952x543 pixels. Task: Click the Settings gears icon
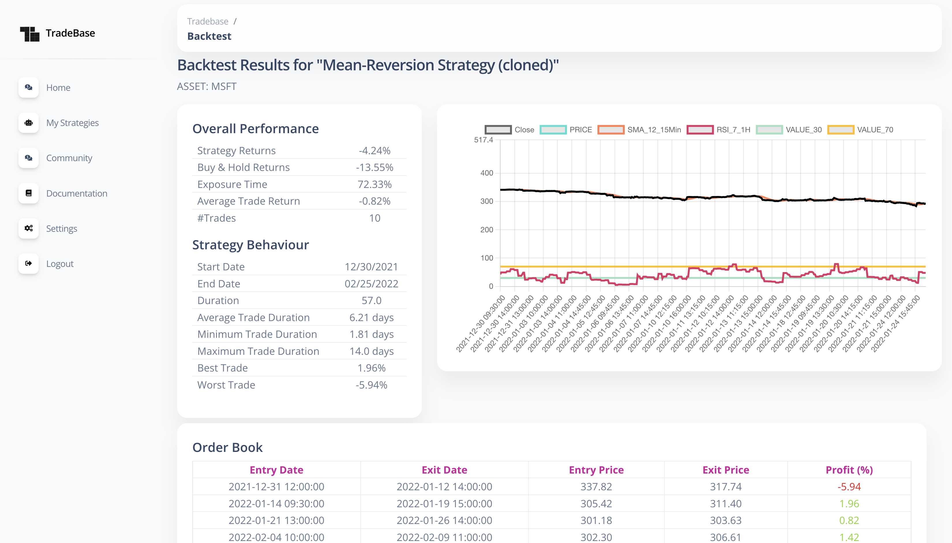click(x=29, y=228)
